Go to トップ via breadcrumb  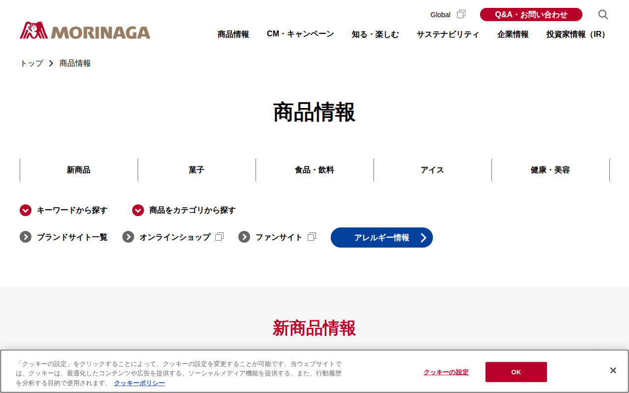pyautogui.click(x=31, y=63)
